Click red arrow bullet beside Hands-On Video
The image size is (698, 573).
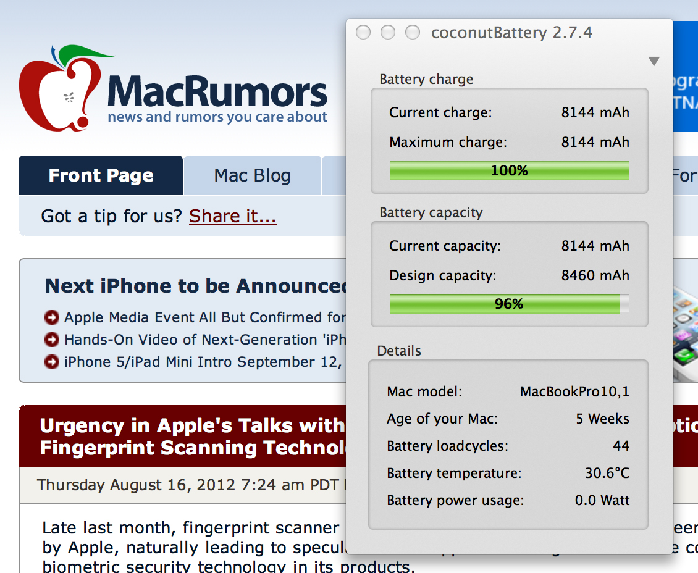52,340
